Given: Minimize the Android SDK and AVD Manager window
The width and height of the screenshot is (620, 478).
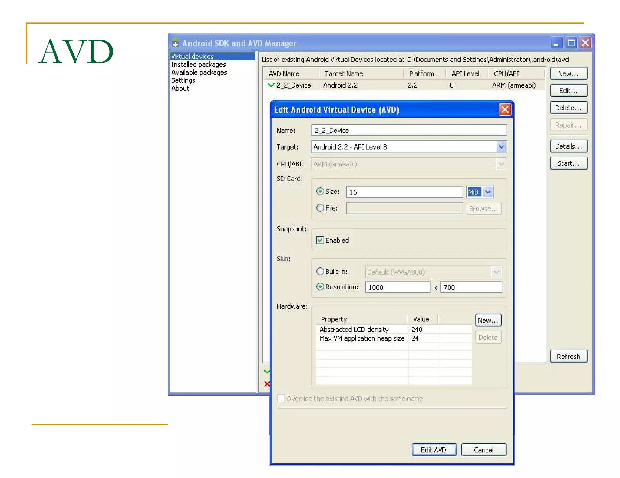Looking at the screenshot, I should click(x=556, y=43).
